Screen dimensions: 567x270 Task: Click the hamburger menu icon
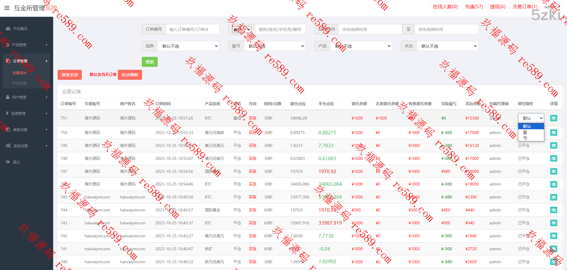(7, 8)
